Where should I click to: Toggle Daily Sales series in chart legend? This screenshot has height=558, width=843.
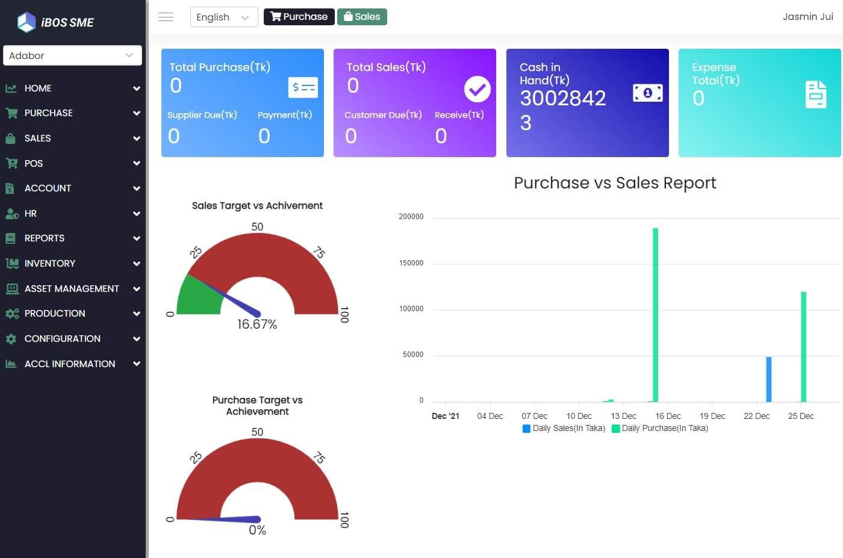[x=564, y=429]
